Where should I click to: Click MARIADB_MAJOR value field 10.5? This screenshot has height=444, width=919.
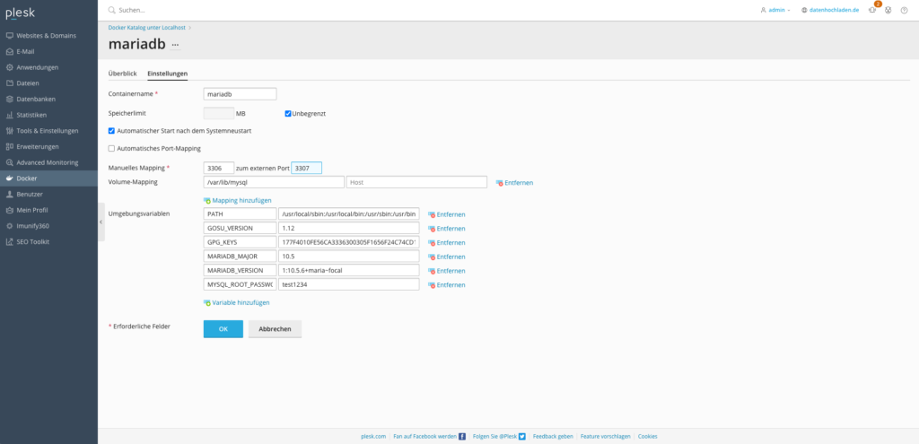click(x=349, y=257)
